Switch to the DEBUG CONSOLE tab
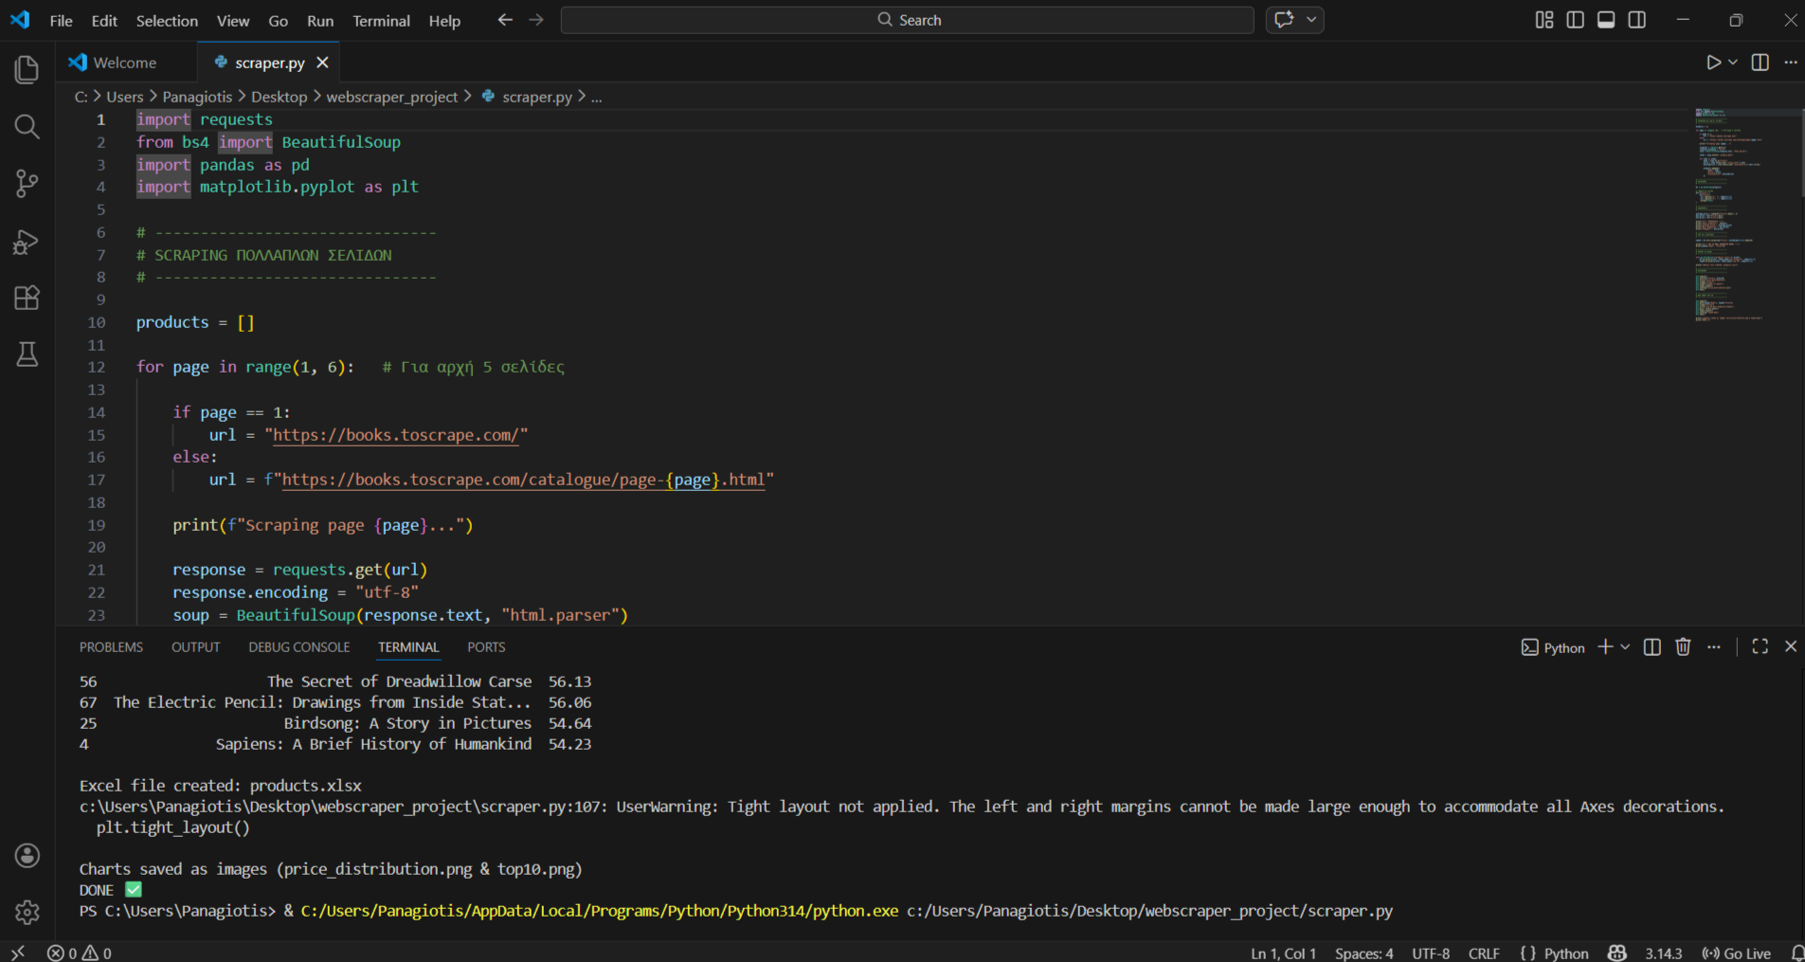 point(299,647)
